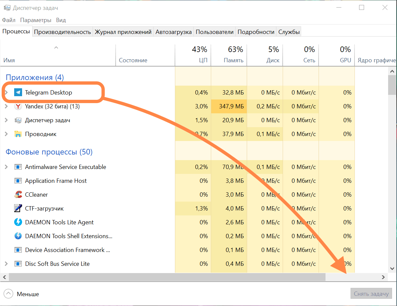Select the Application Frame Host row name
This screenshot has width=397, height=306.
coord(56,181)
